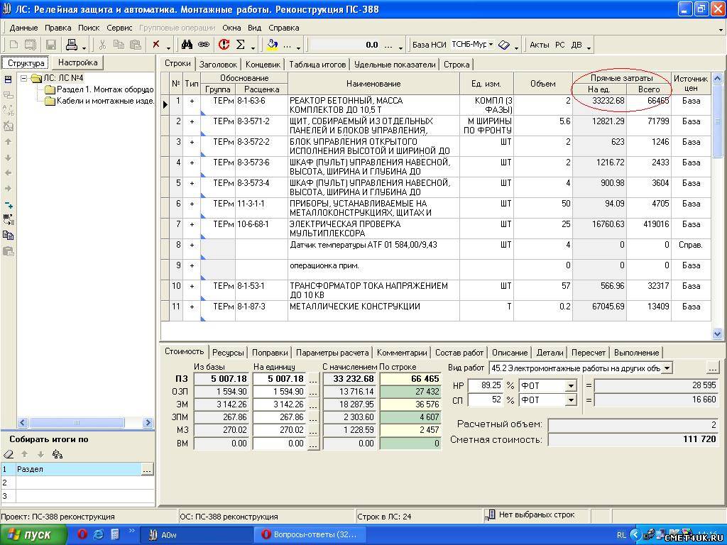The image size is (727, 545).
Task: Click the НР percentage input field
Action: click(x=486, y=385)
